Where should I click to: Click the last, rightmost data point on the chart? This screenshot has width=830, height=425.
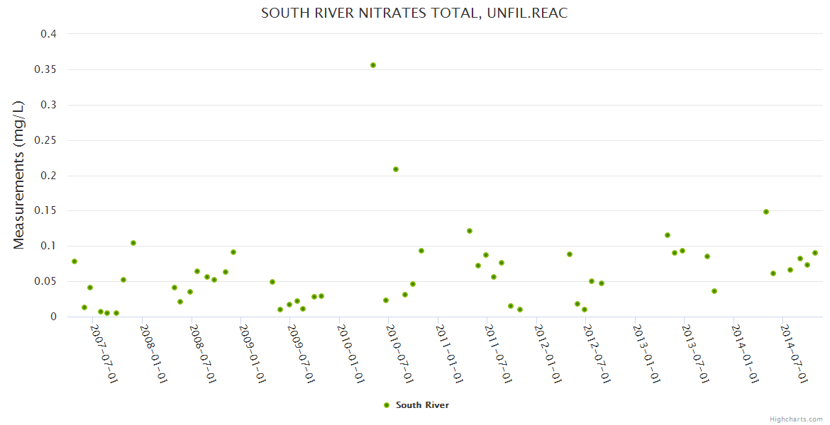tap(815, 253)
